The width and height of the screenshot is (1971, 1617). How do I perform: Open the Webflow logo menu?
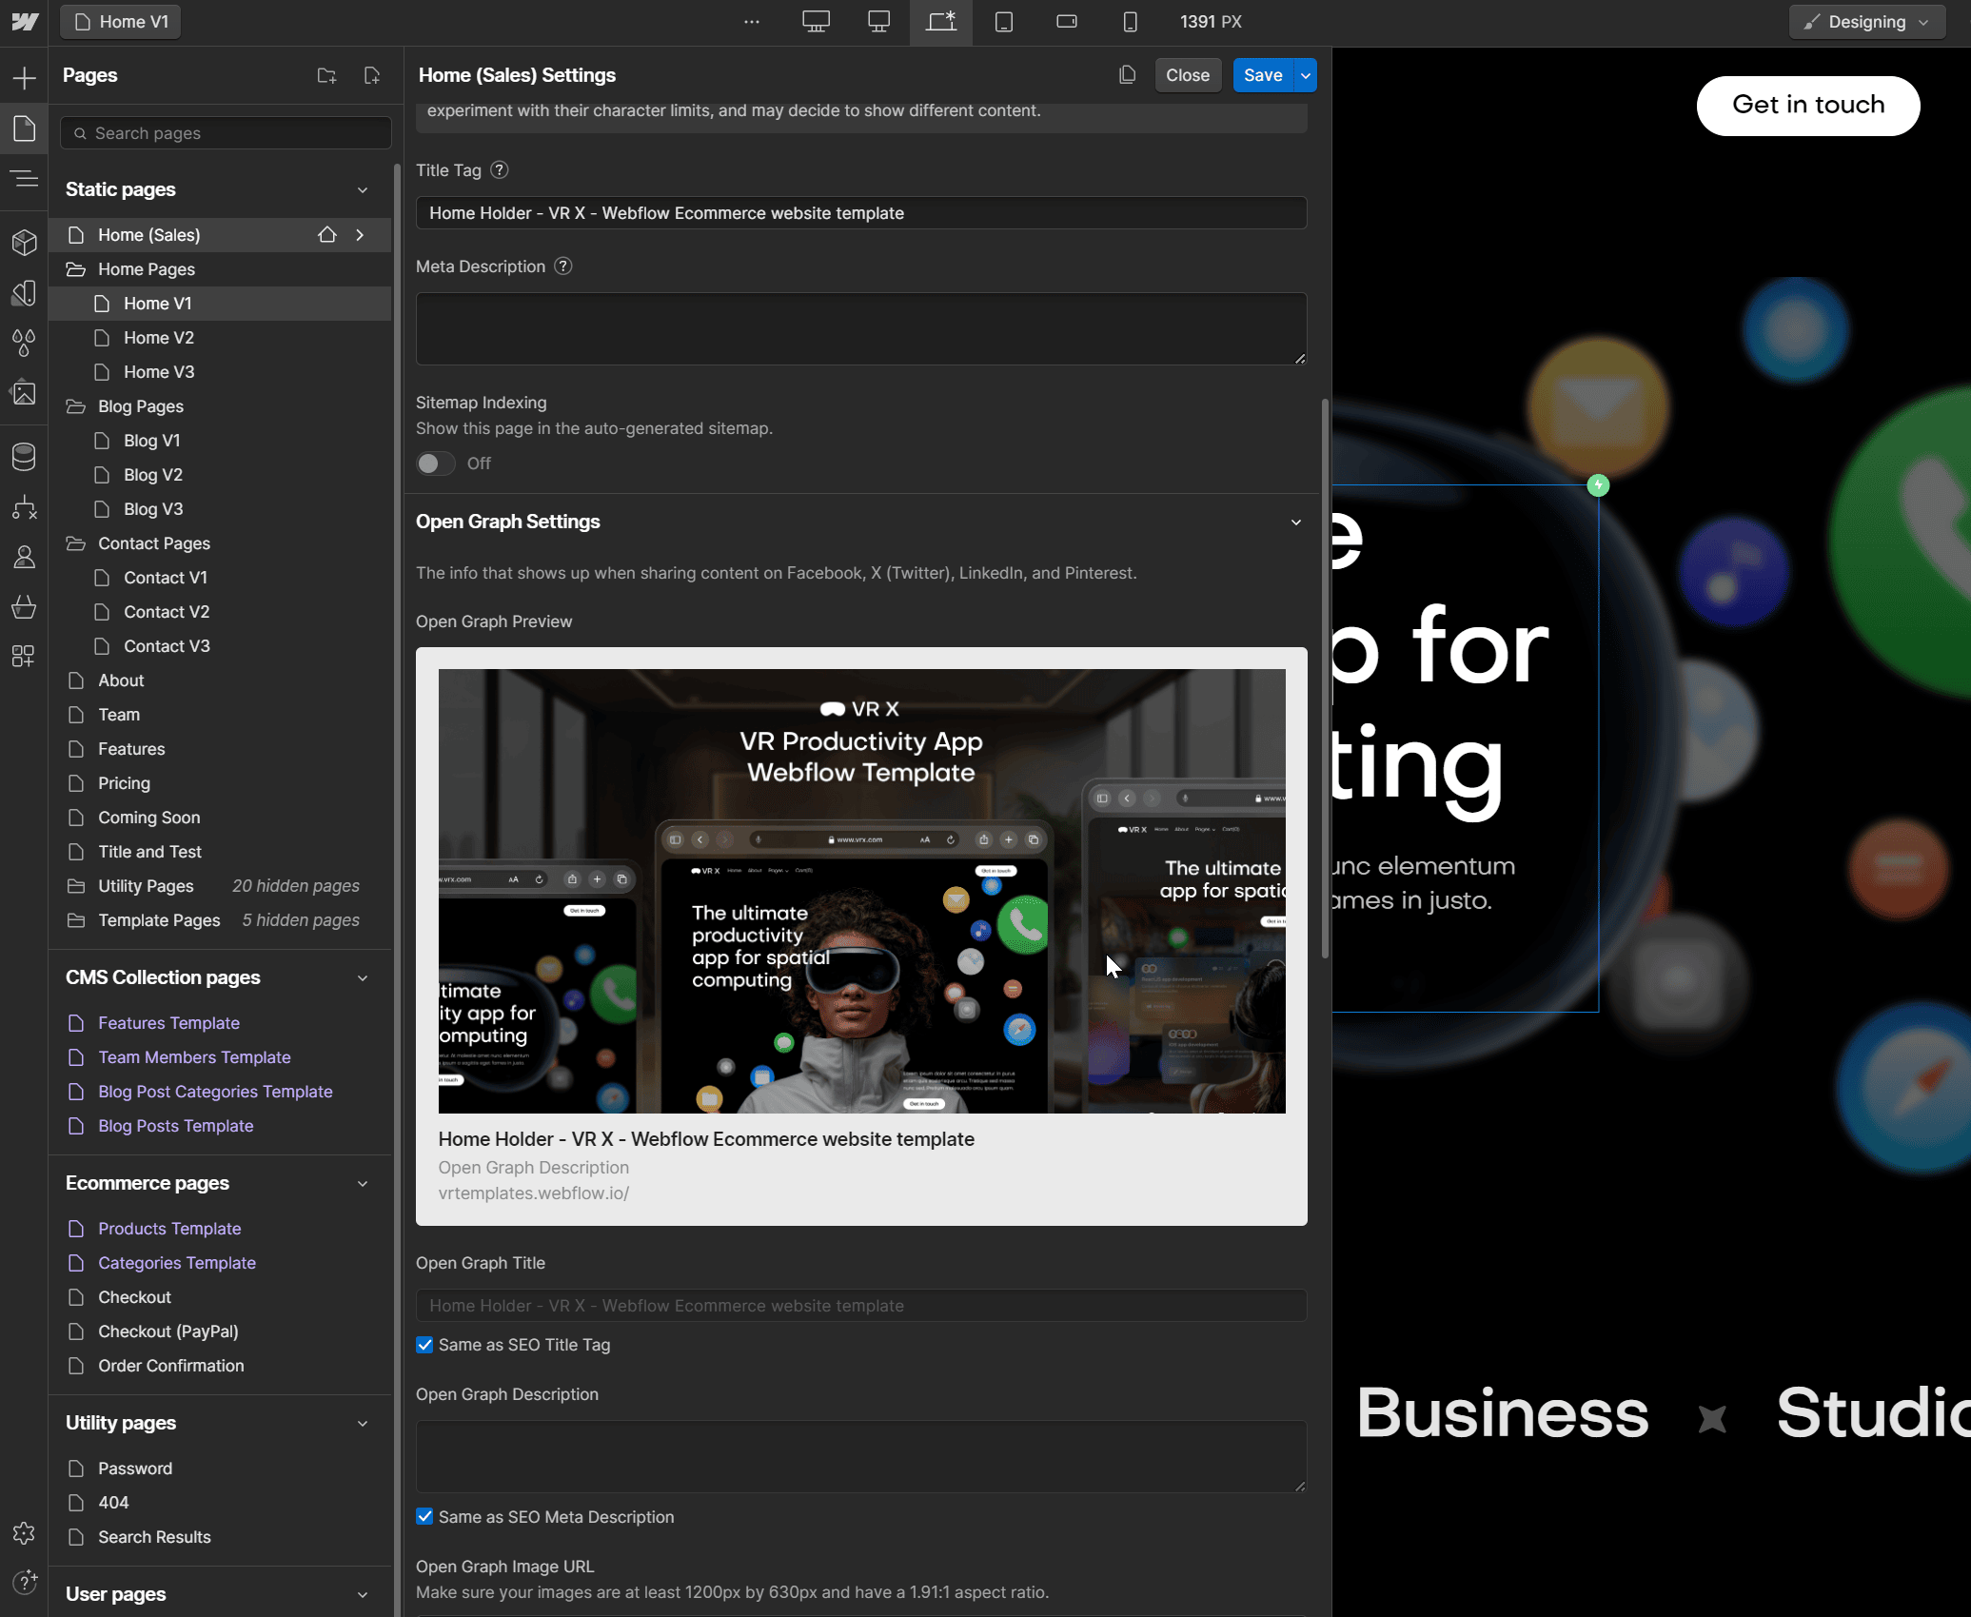tap(24, 22)
